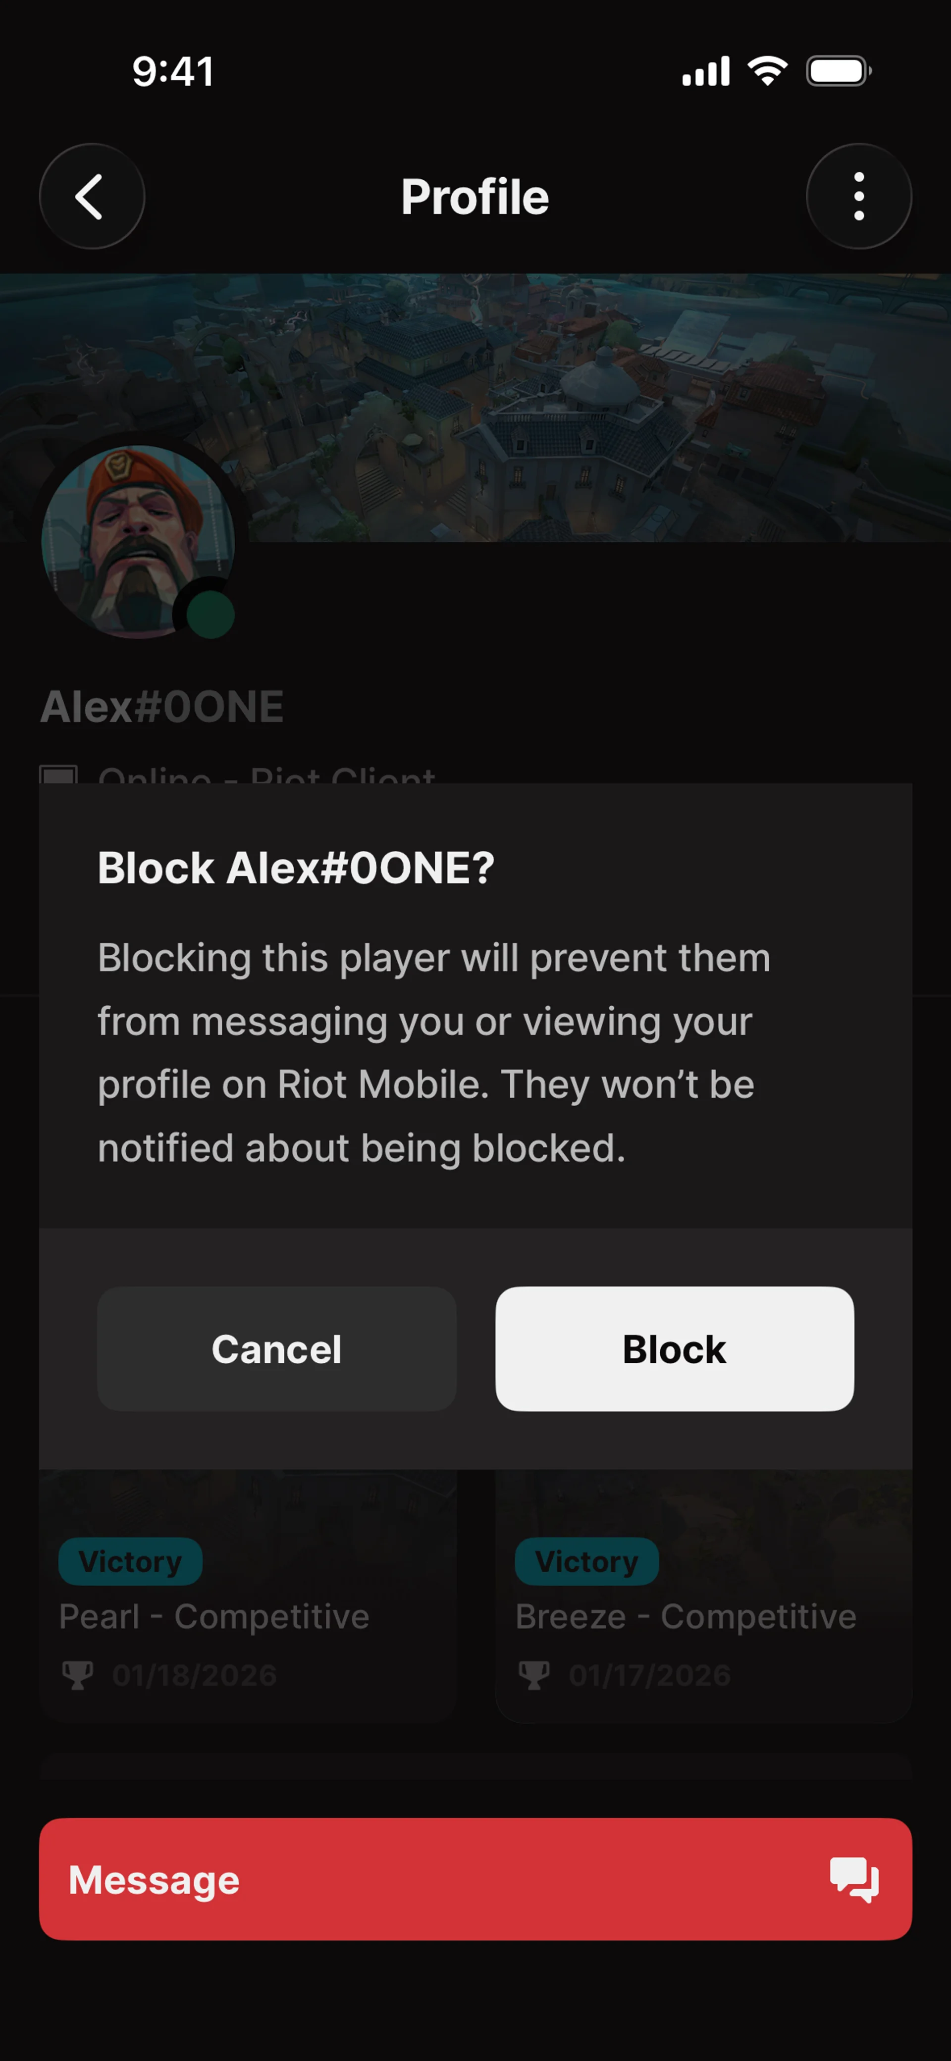This screenshot has height=2061, width=951.
Task: Open the Pearl - Competitive match card
Action: click(247, 1596)
